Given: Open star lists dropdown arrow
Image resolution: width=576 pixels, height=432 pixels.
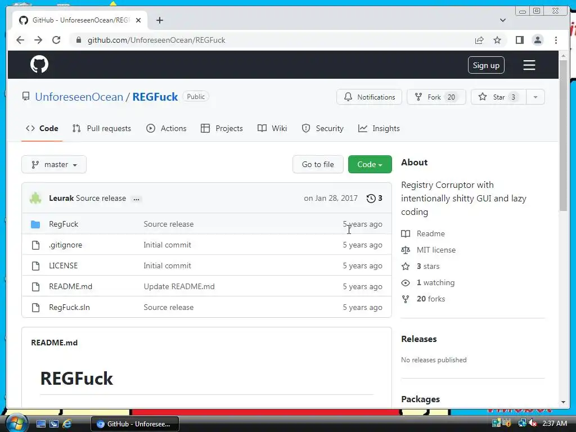Looking at the screenshot, I should 535,97.
